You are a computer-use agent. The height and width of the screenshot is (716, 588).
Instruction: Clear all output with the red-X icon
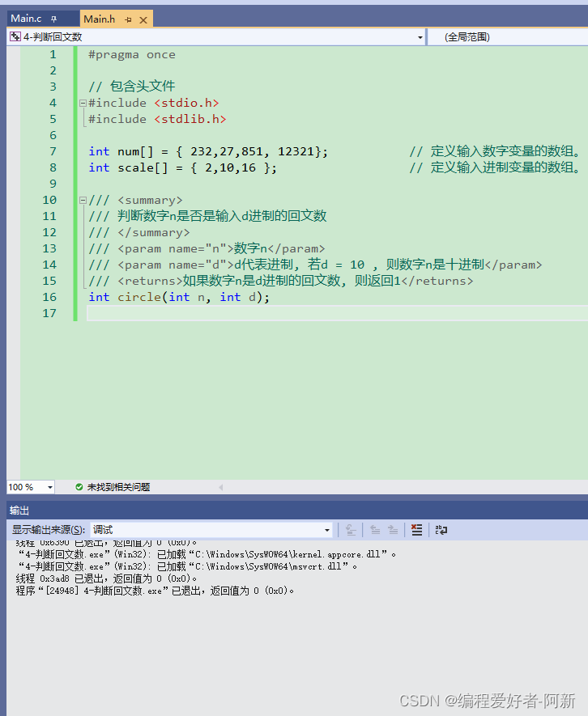pos(416,530)
